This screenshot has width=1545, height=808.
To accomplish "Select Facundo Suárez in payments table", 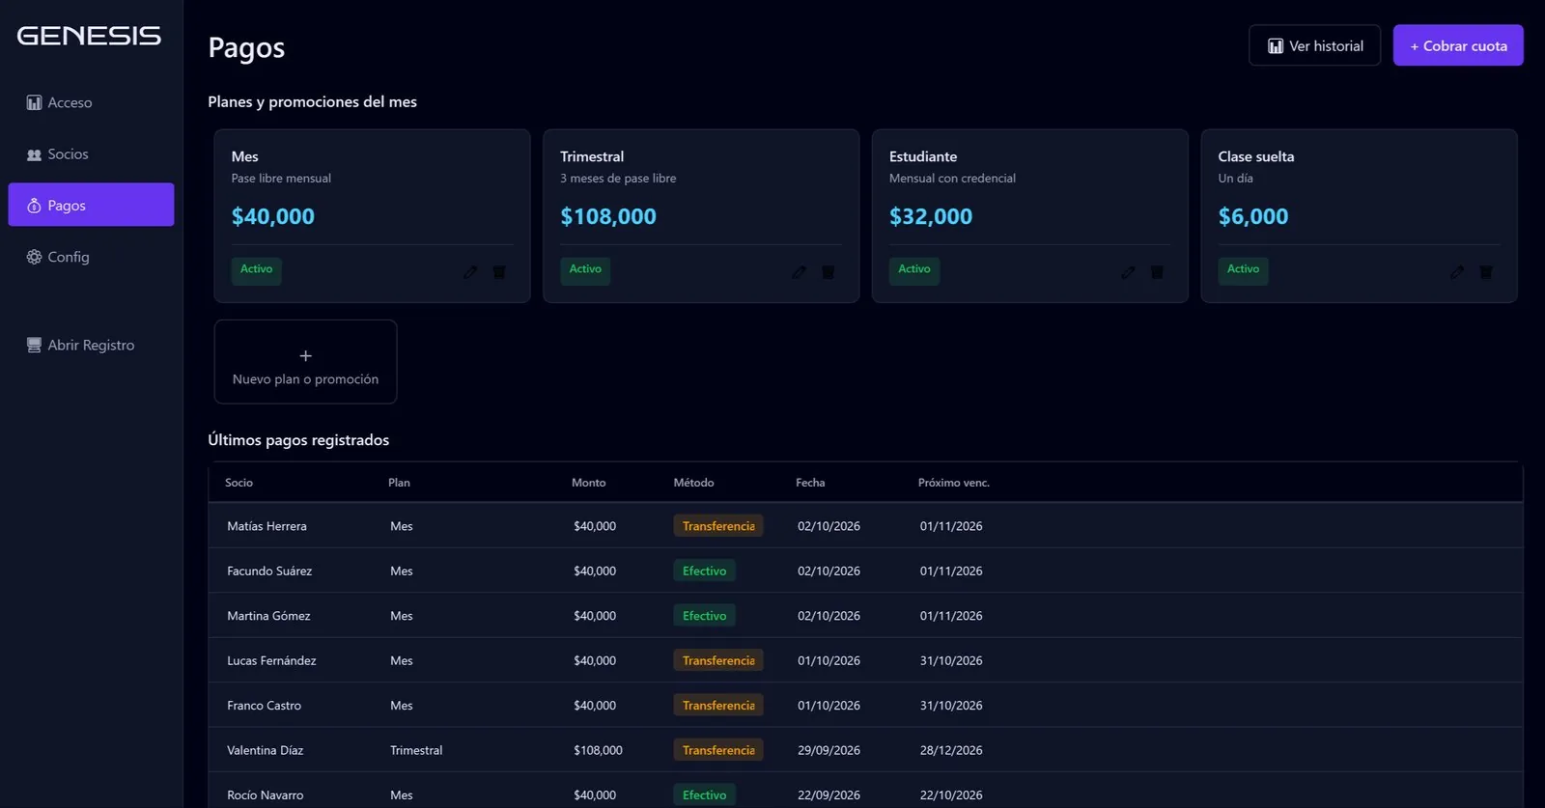I will pyautogui.click(x=269, y=571).
